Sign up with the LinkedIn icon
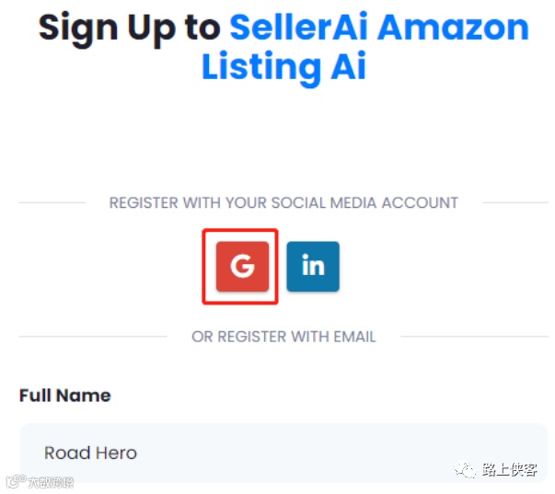 tap(313, 267)
